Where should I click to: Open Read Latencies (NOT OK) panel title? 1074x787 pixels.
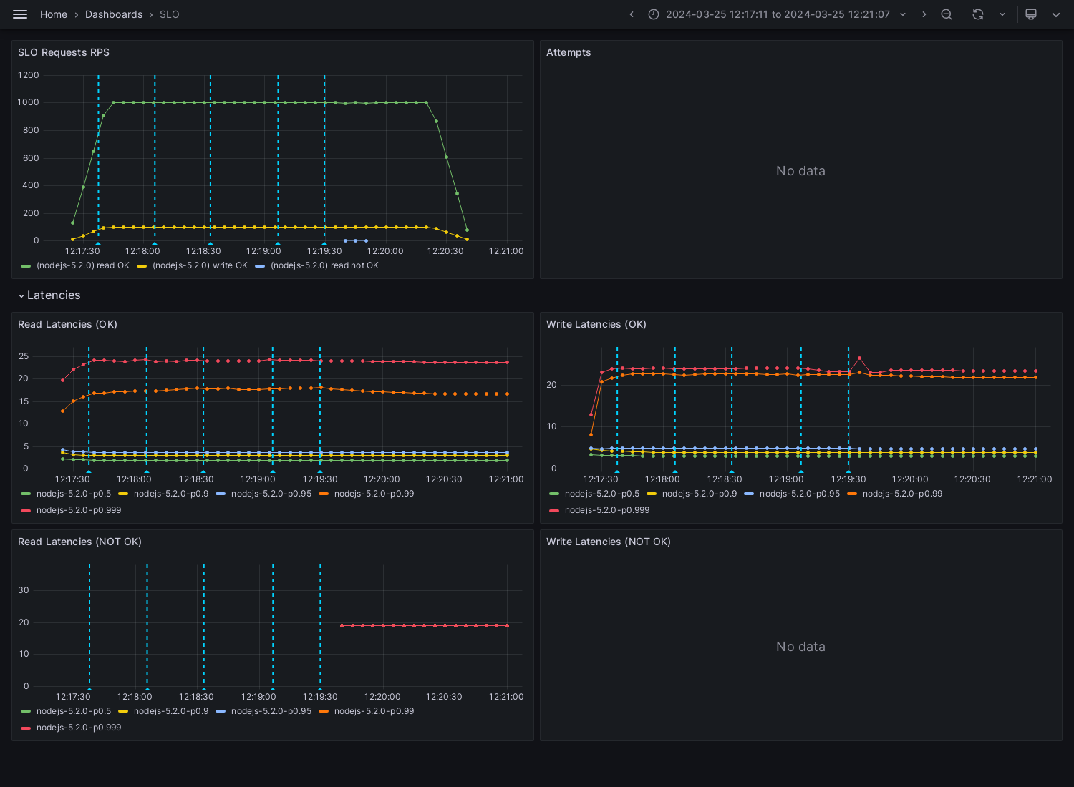pyautogui.click(x=79, y=542)
